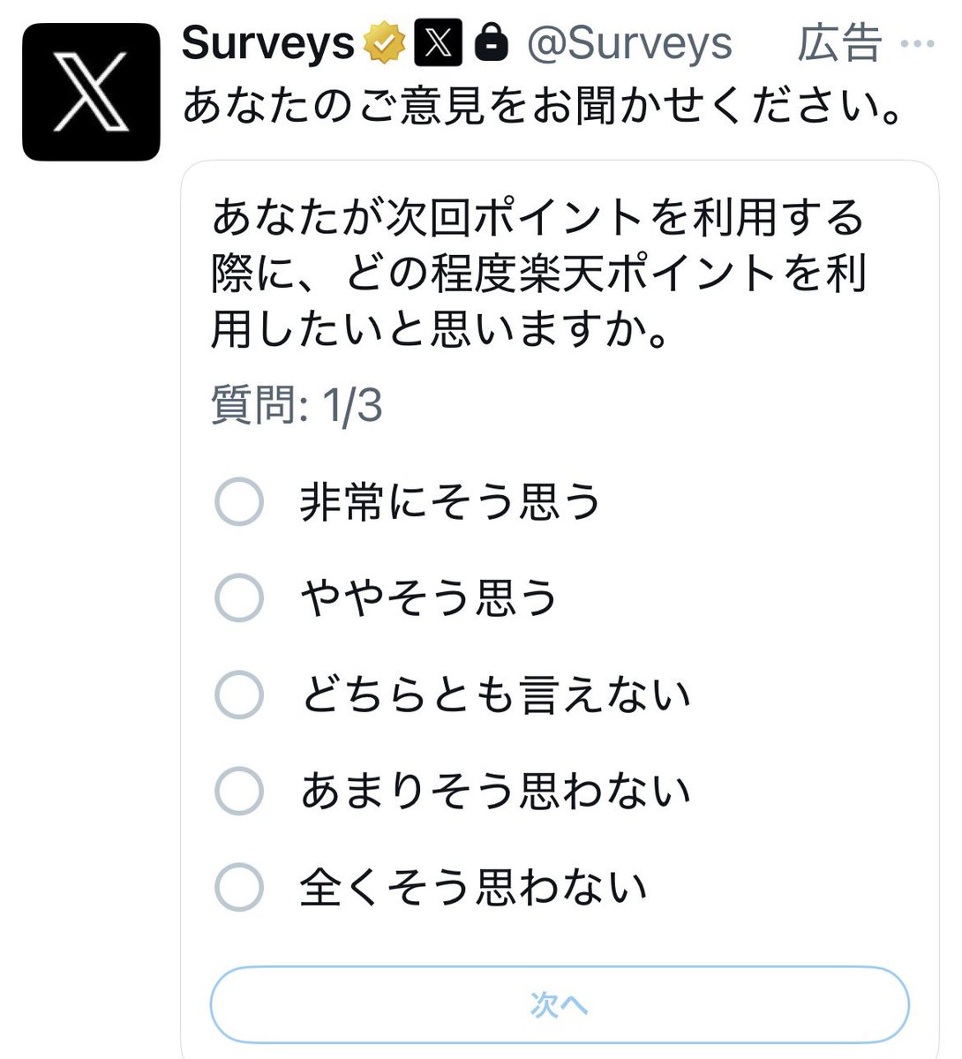Click the answer label text どちらとも言えない
The width and height of the screenshot is (962, 1059).
point(495,695)
